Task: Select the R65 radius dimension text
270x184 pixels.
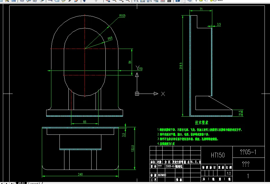Action: [110, 38]
